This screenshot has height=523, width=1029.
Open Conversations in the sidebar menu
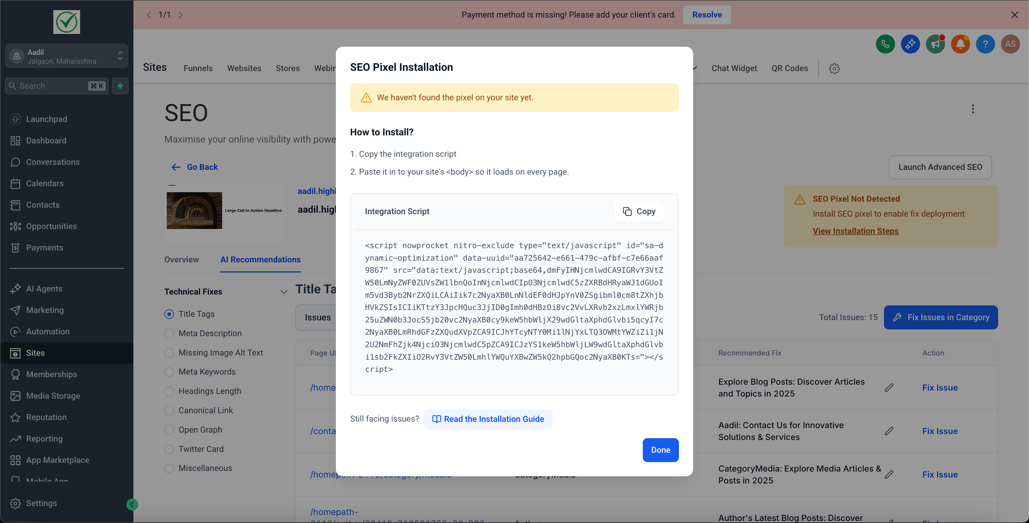tap(53, 162)
